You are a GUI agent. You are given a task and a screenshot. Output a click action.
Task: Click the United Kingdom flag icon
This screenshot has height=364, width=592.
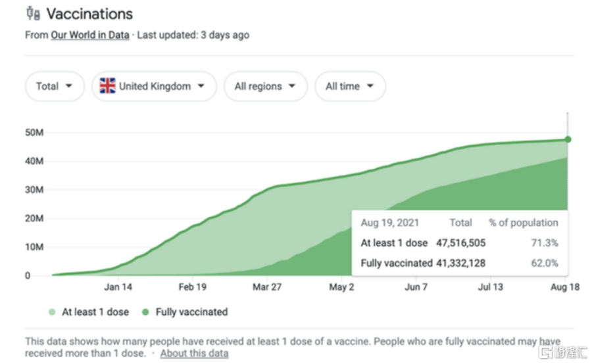(107, 86)
